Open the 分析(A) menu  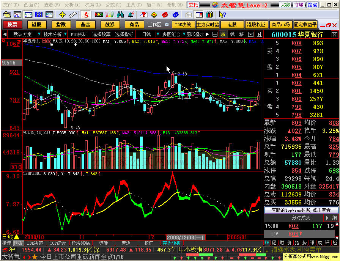point(72,5)
